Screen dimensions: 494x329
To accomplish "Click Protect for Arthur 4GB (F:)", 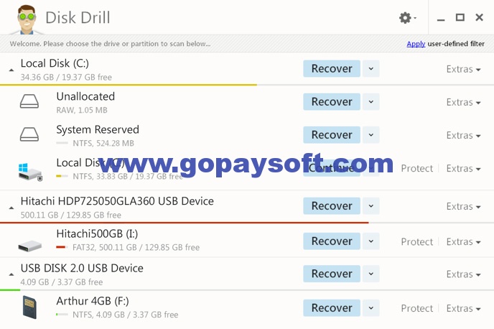I will [416, 308].
